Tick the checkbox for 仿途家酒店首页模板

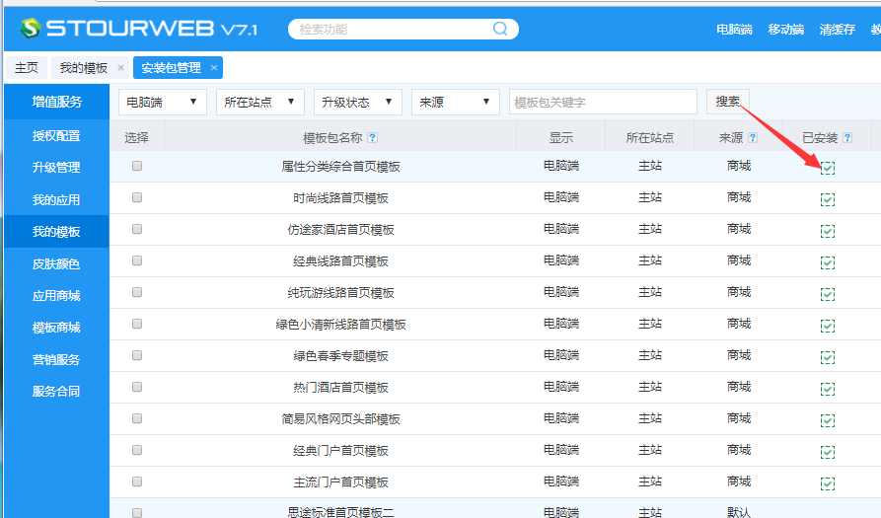(137, 229)
